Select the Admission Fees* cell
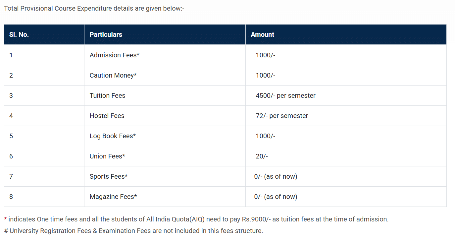This screenshot has width=455, height=242. point(114,55)
